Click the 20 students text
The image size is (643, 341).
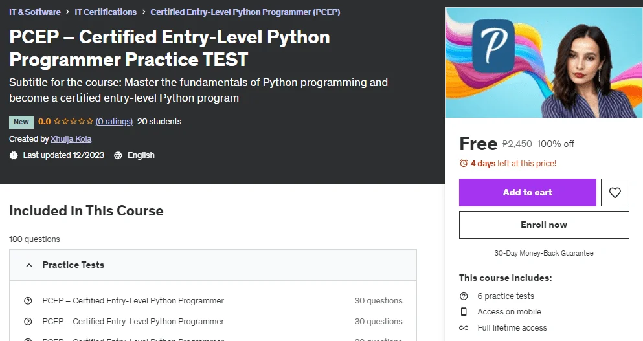(x=159, y=121)
